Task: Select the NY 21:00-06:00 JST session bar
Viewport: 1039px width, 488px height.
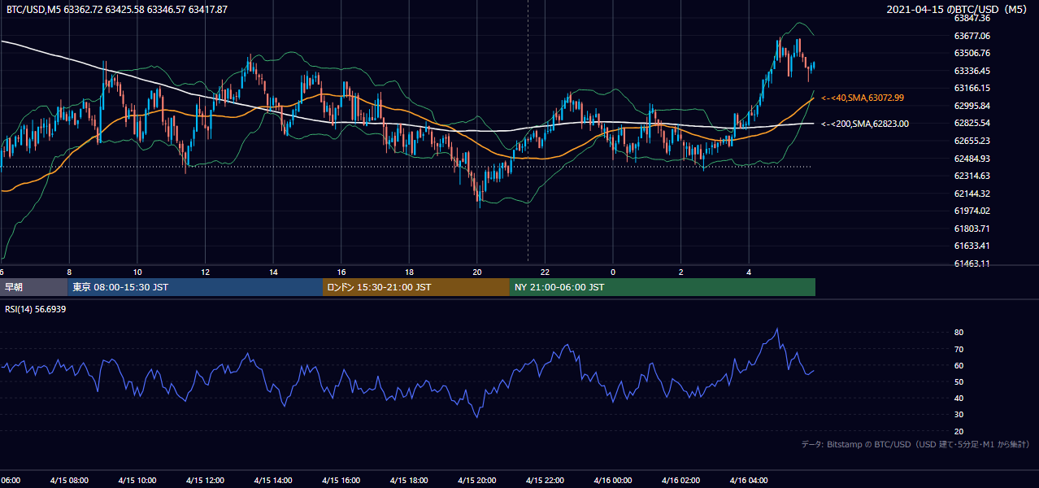Action: click(x=663, y=287)
